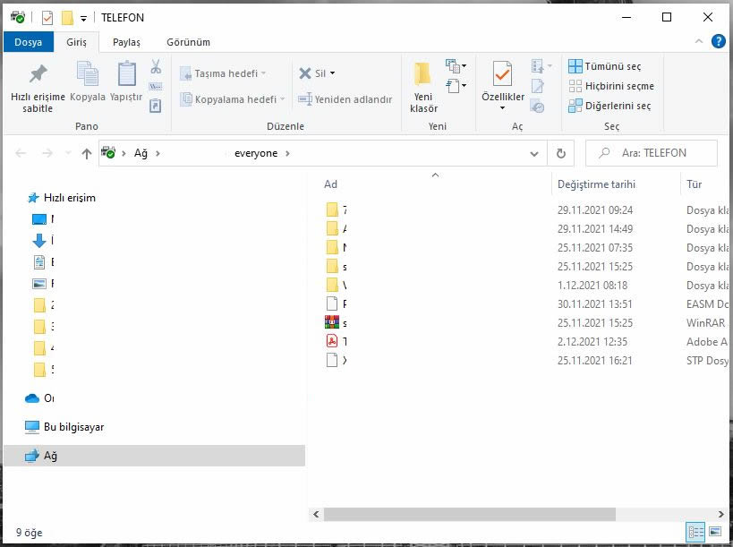Viewport: 733px width, 547px height.
Task: Expand the address bar history dropdown
Action: coord(534,153)
